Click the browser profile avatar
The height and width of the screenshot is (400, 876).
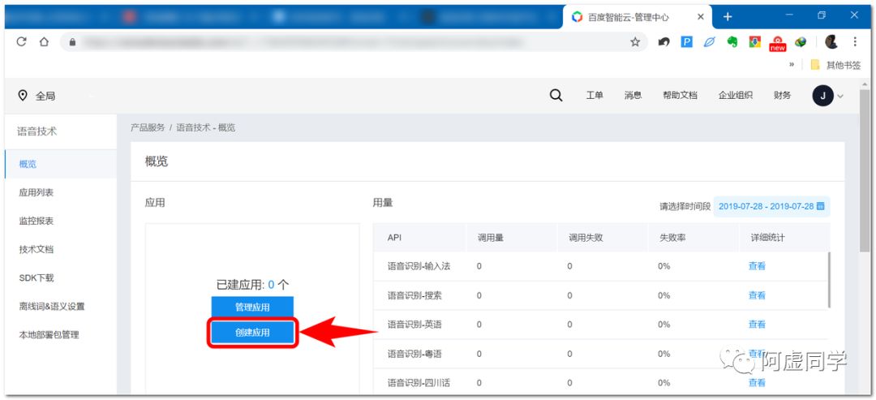[831, 42]
